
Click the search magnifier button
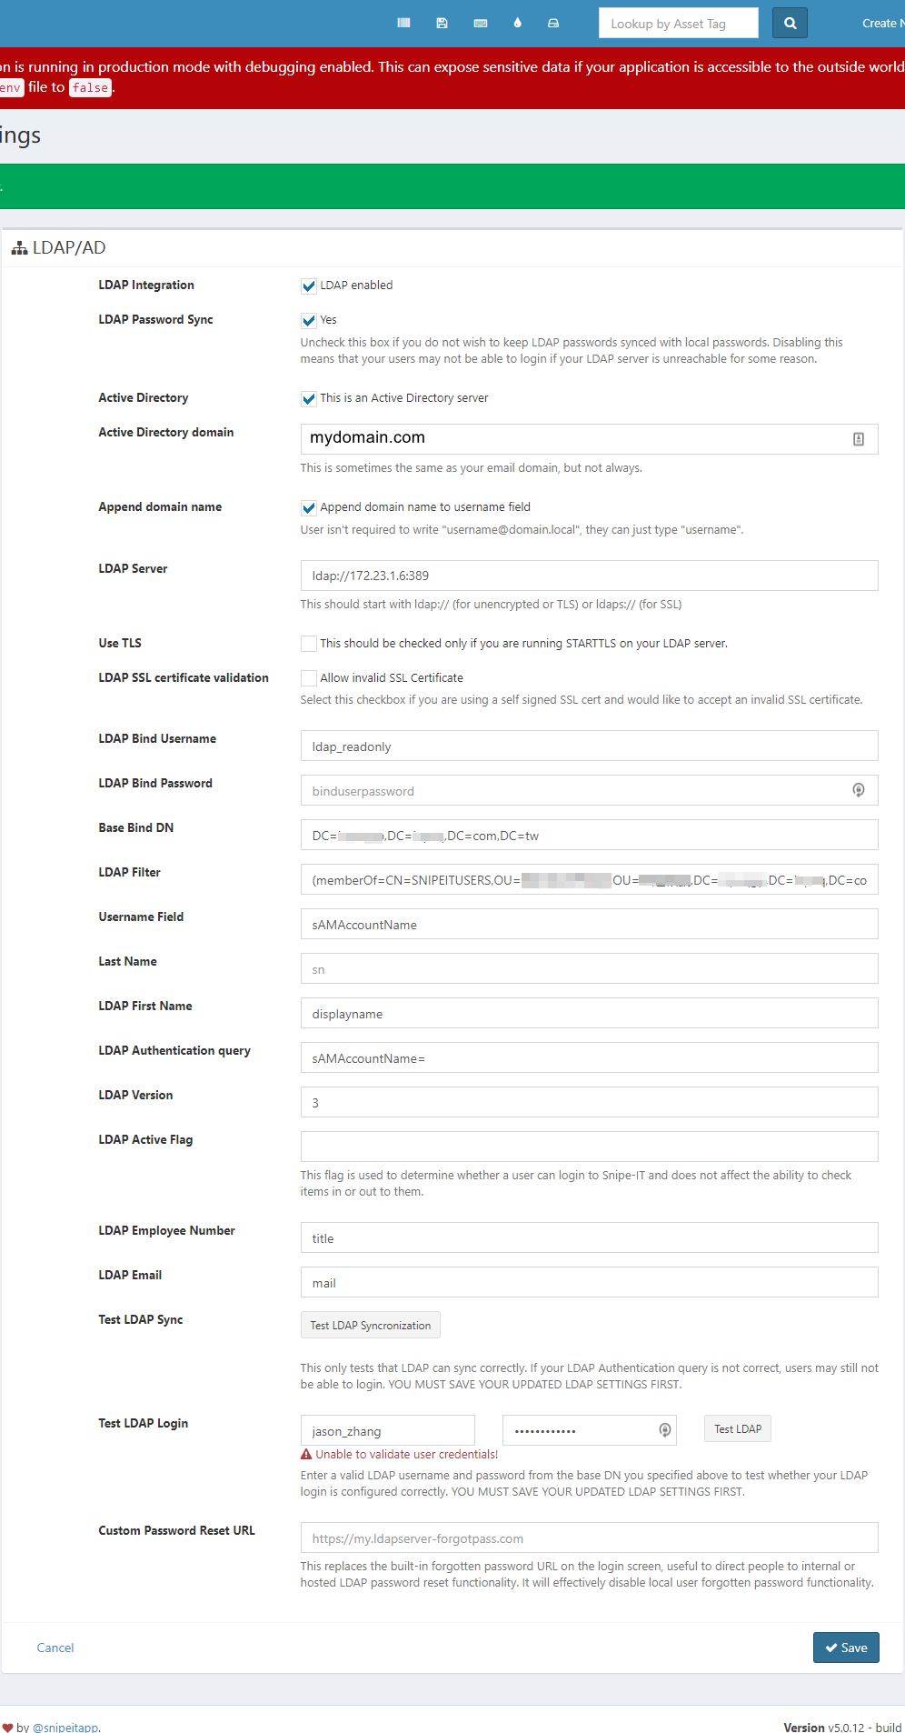pyautogui.click(x=789, y=23)
